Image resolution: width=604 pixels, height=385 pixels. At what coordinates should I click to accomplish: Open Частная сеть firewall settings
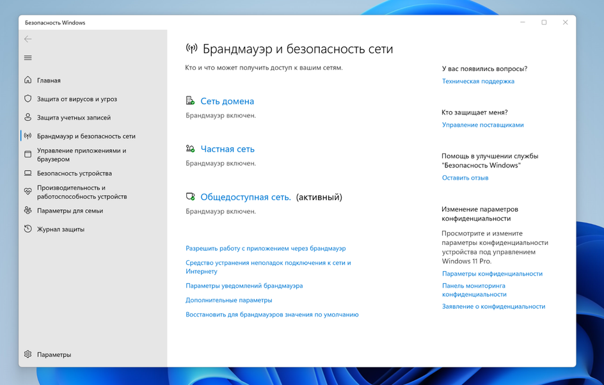click(x=228, y=149)
